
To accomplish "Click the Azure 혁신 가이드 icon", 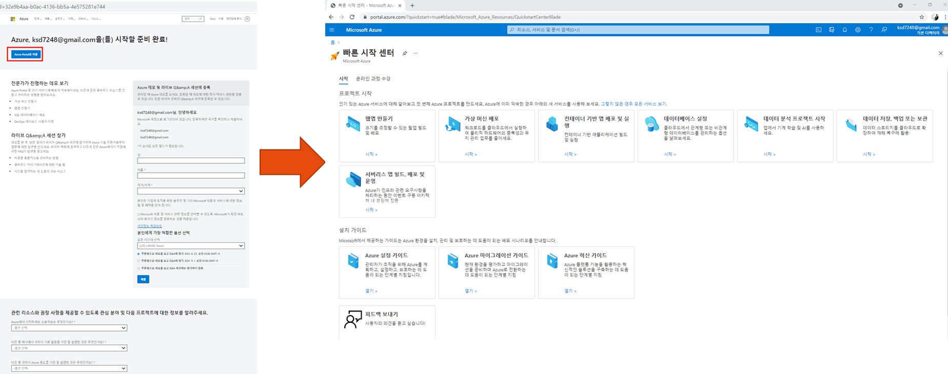I will 552,261.
